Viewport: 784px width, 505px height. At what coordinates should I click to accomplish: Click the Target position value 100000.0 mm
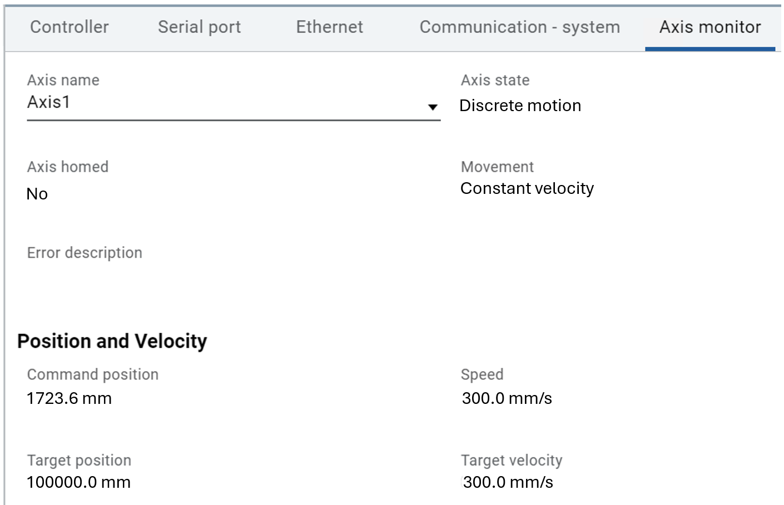[x=78, y=482]
